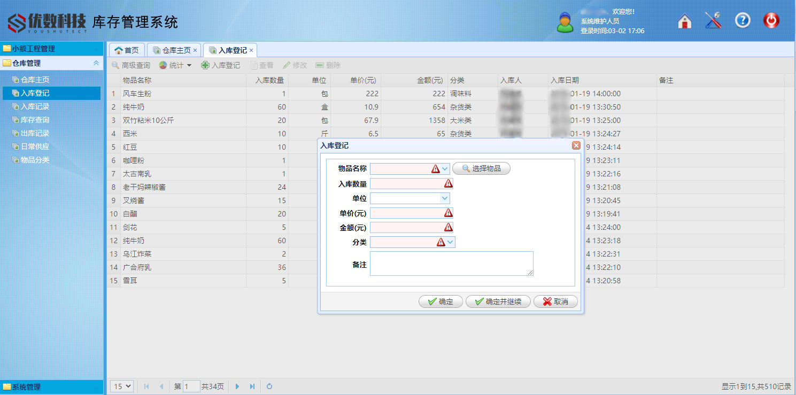Go to next page arrow in pager
Viewport: 796px width, 395px height.
click(237, 386)
